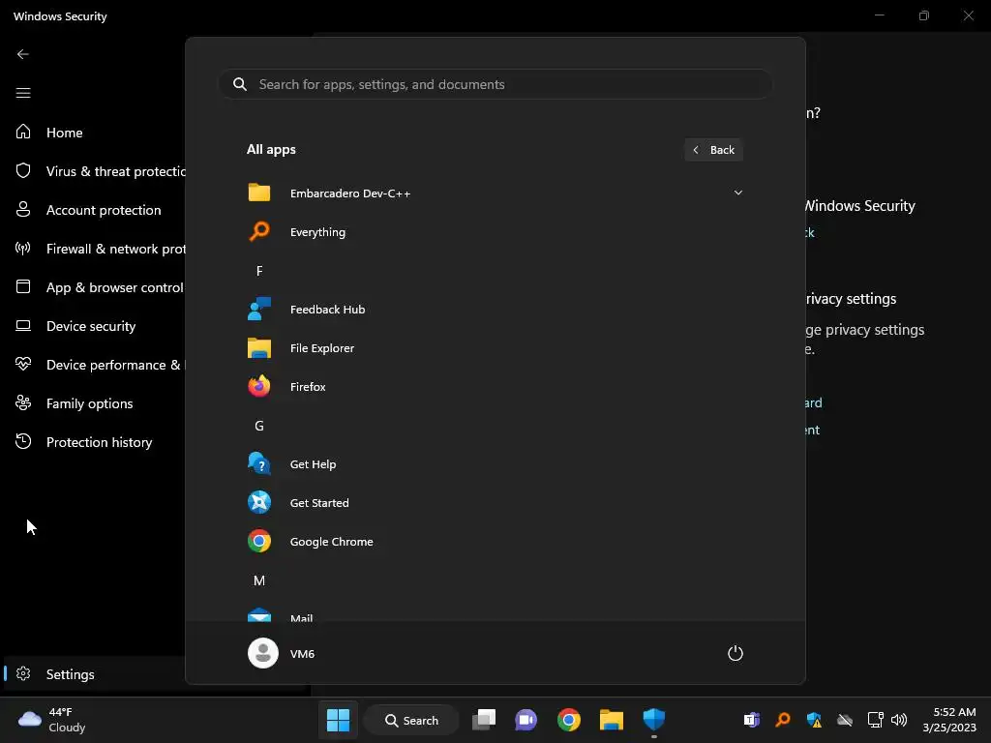The image size is (991, 743).
Task: Open taskbar Search box
Action: coord(411,720)
